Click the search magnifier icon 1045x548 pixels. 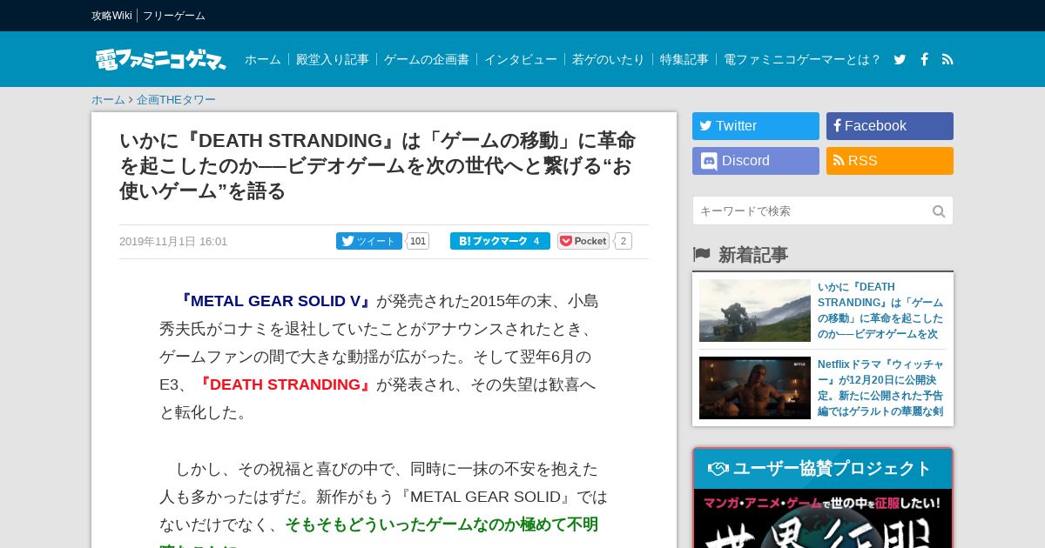pyautogui.click(x=939, y=211)
